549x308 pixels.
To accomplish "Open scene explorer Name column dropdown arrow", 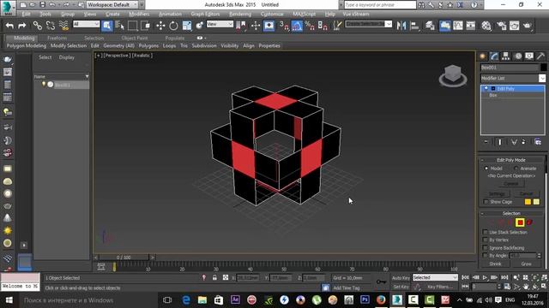I will click(x=87, y=76).
